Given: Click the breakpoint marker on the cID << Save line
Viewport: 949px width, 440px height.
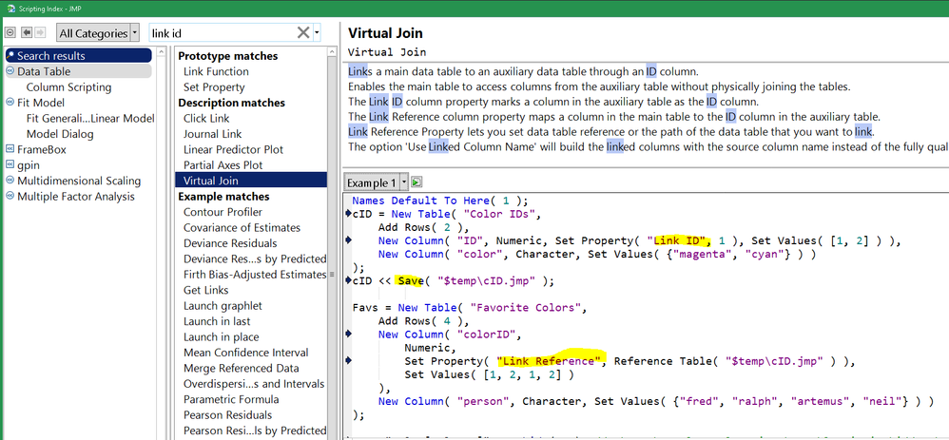Looking at the screenshot, I should coord(348,280).
